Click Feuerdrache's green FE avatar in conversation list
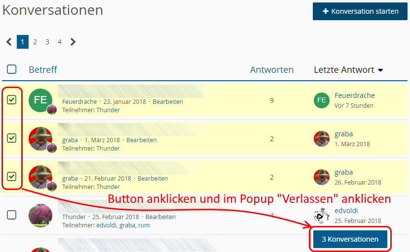This screenshot has height=252, width=410. pos(40,100)
